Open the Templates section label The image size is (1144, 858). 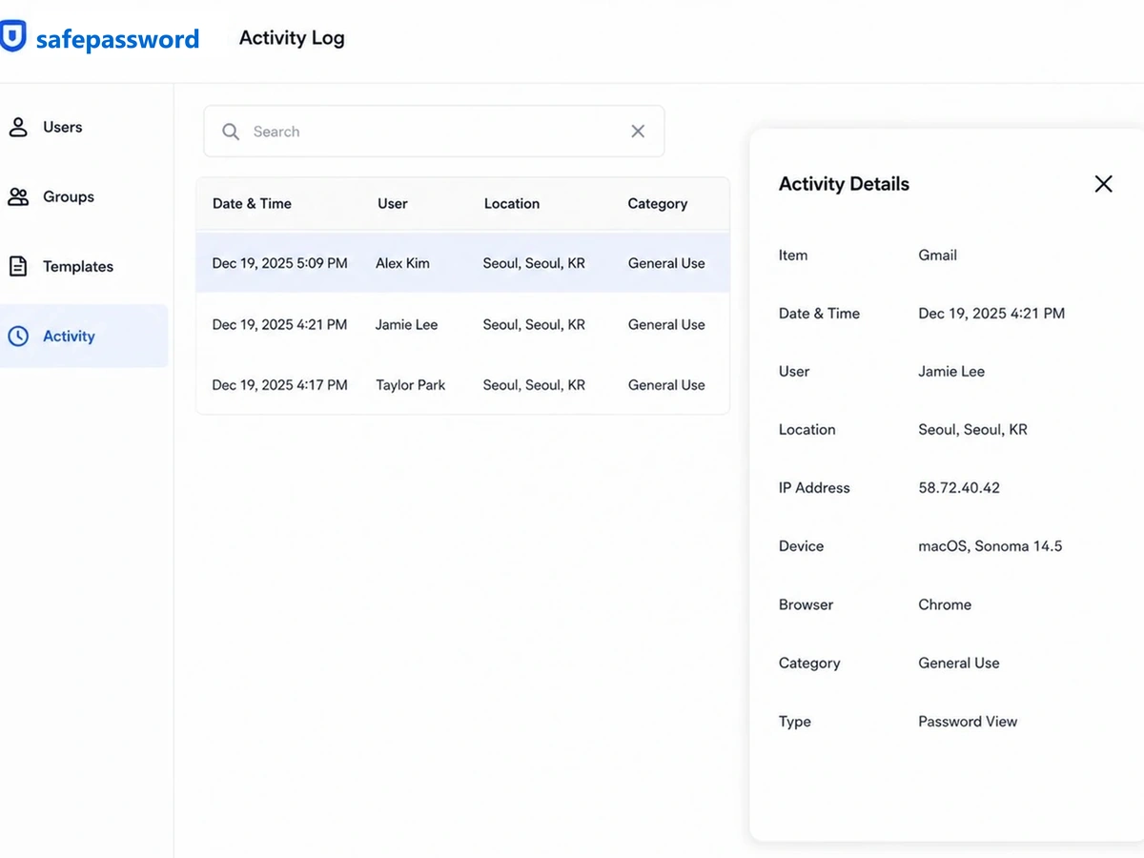click(78, 267)
